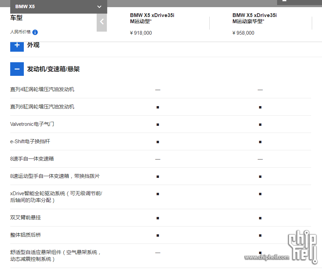Click 整体铝质后桥 marker under M运动型
The height and width of the screenshot is (269, 322).
click(158, 236)
